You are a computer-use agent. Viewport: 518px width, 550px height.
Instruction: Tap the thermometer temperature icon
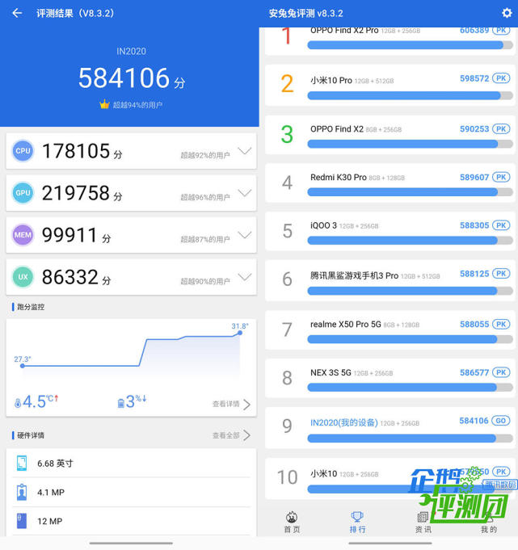tap(18, 403)
